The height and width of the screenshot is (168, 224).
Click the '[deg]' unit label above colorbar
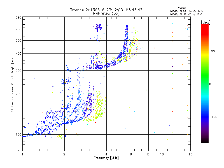pos(206,22)
